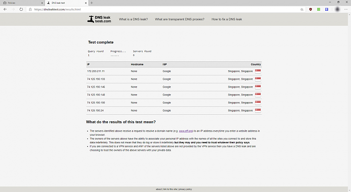Select the DNS leak test tab
The height and width of the screenshot is (192, 351).
pyautogui.click(x=66, y=3)
